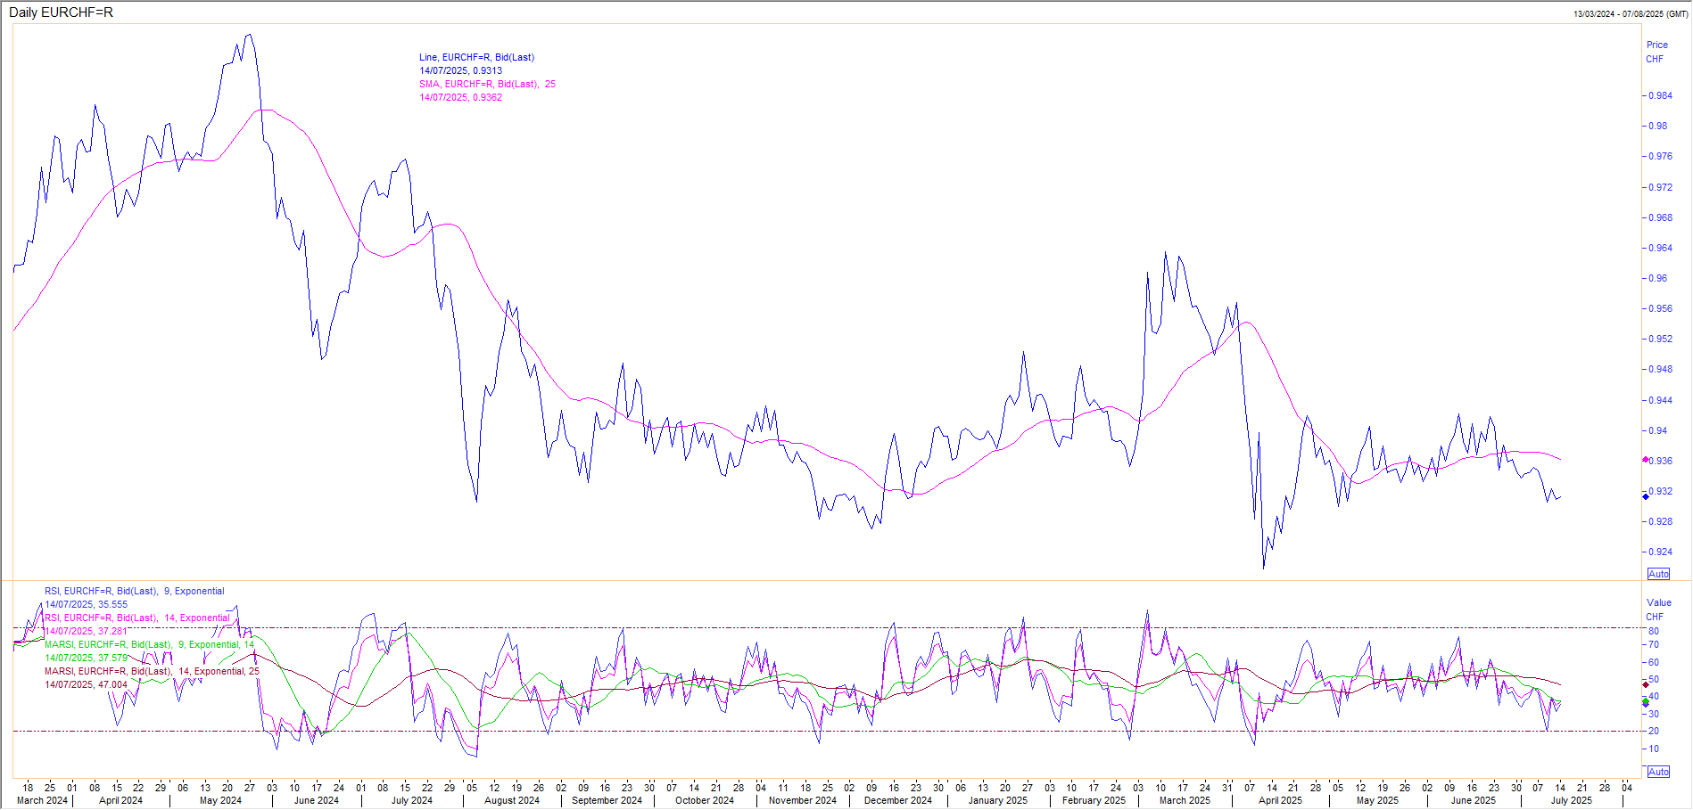Select the RSI 9 Exponential legend entry
This screenshot has height=810, width=1693.
(x=135, y=591)
